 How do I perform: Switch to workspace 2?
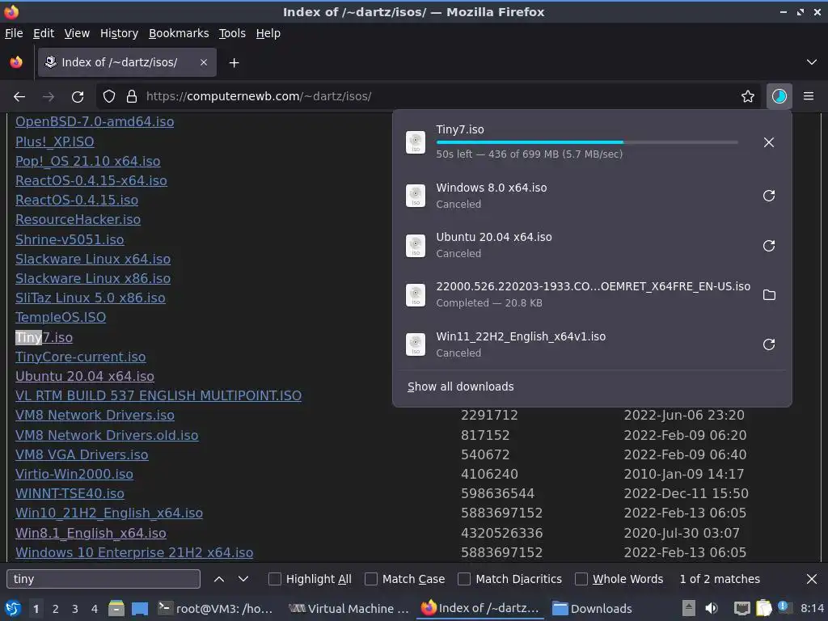click(x=56, y=609)
